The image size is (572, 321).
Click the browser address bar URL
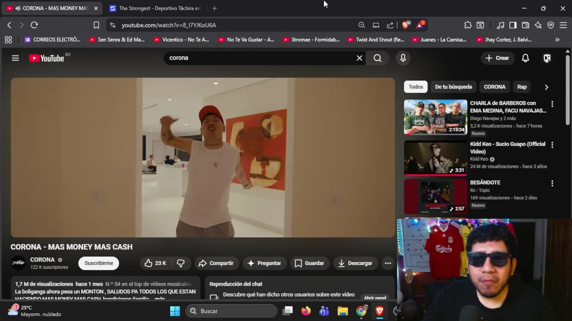[169, 25]
